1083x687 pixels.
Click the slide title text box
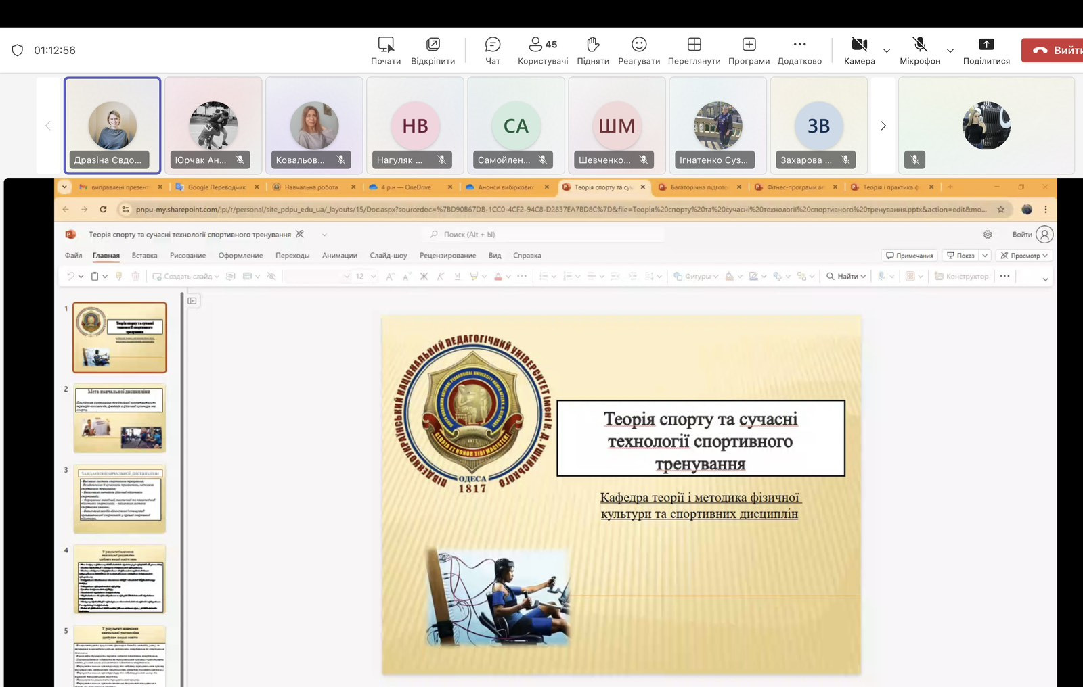tap(701, 439)
